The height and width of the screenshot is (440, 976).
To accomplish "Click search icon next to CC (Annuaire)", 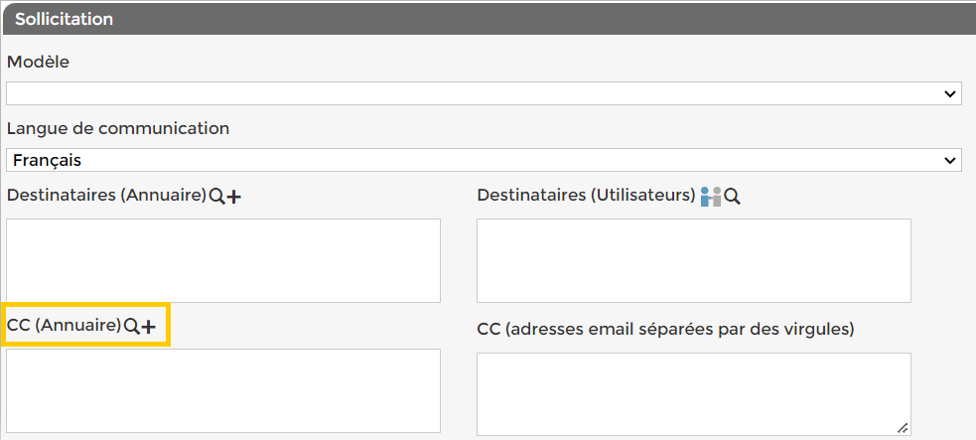I will tap(131, 326).
